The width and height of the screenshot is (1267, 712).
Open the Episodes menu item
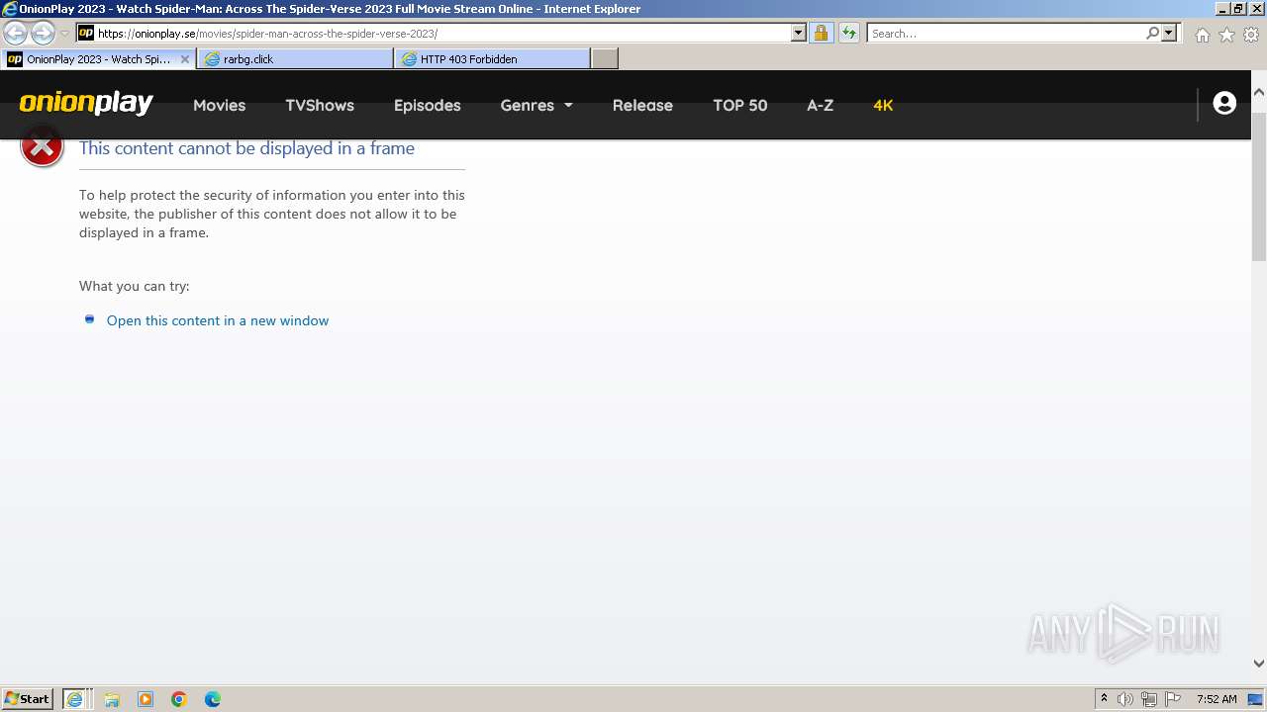(428, 105)
